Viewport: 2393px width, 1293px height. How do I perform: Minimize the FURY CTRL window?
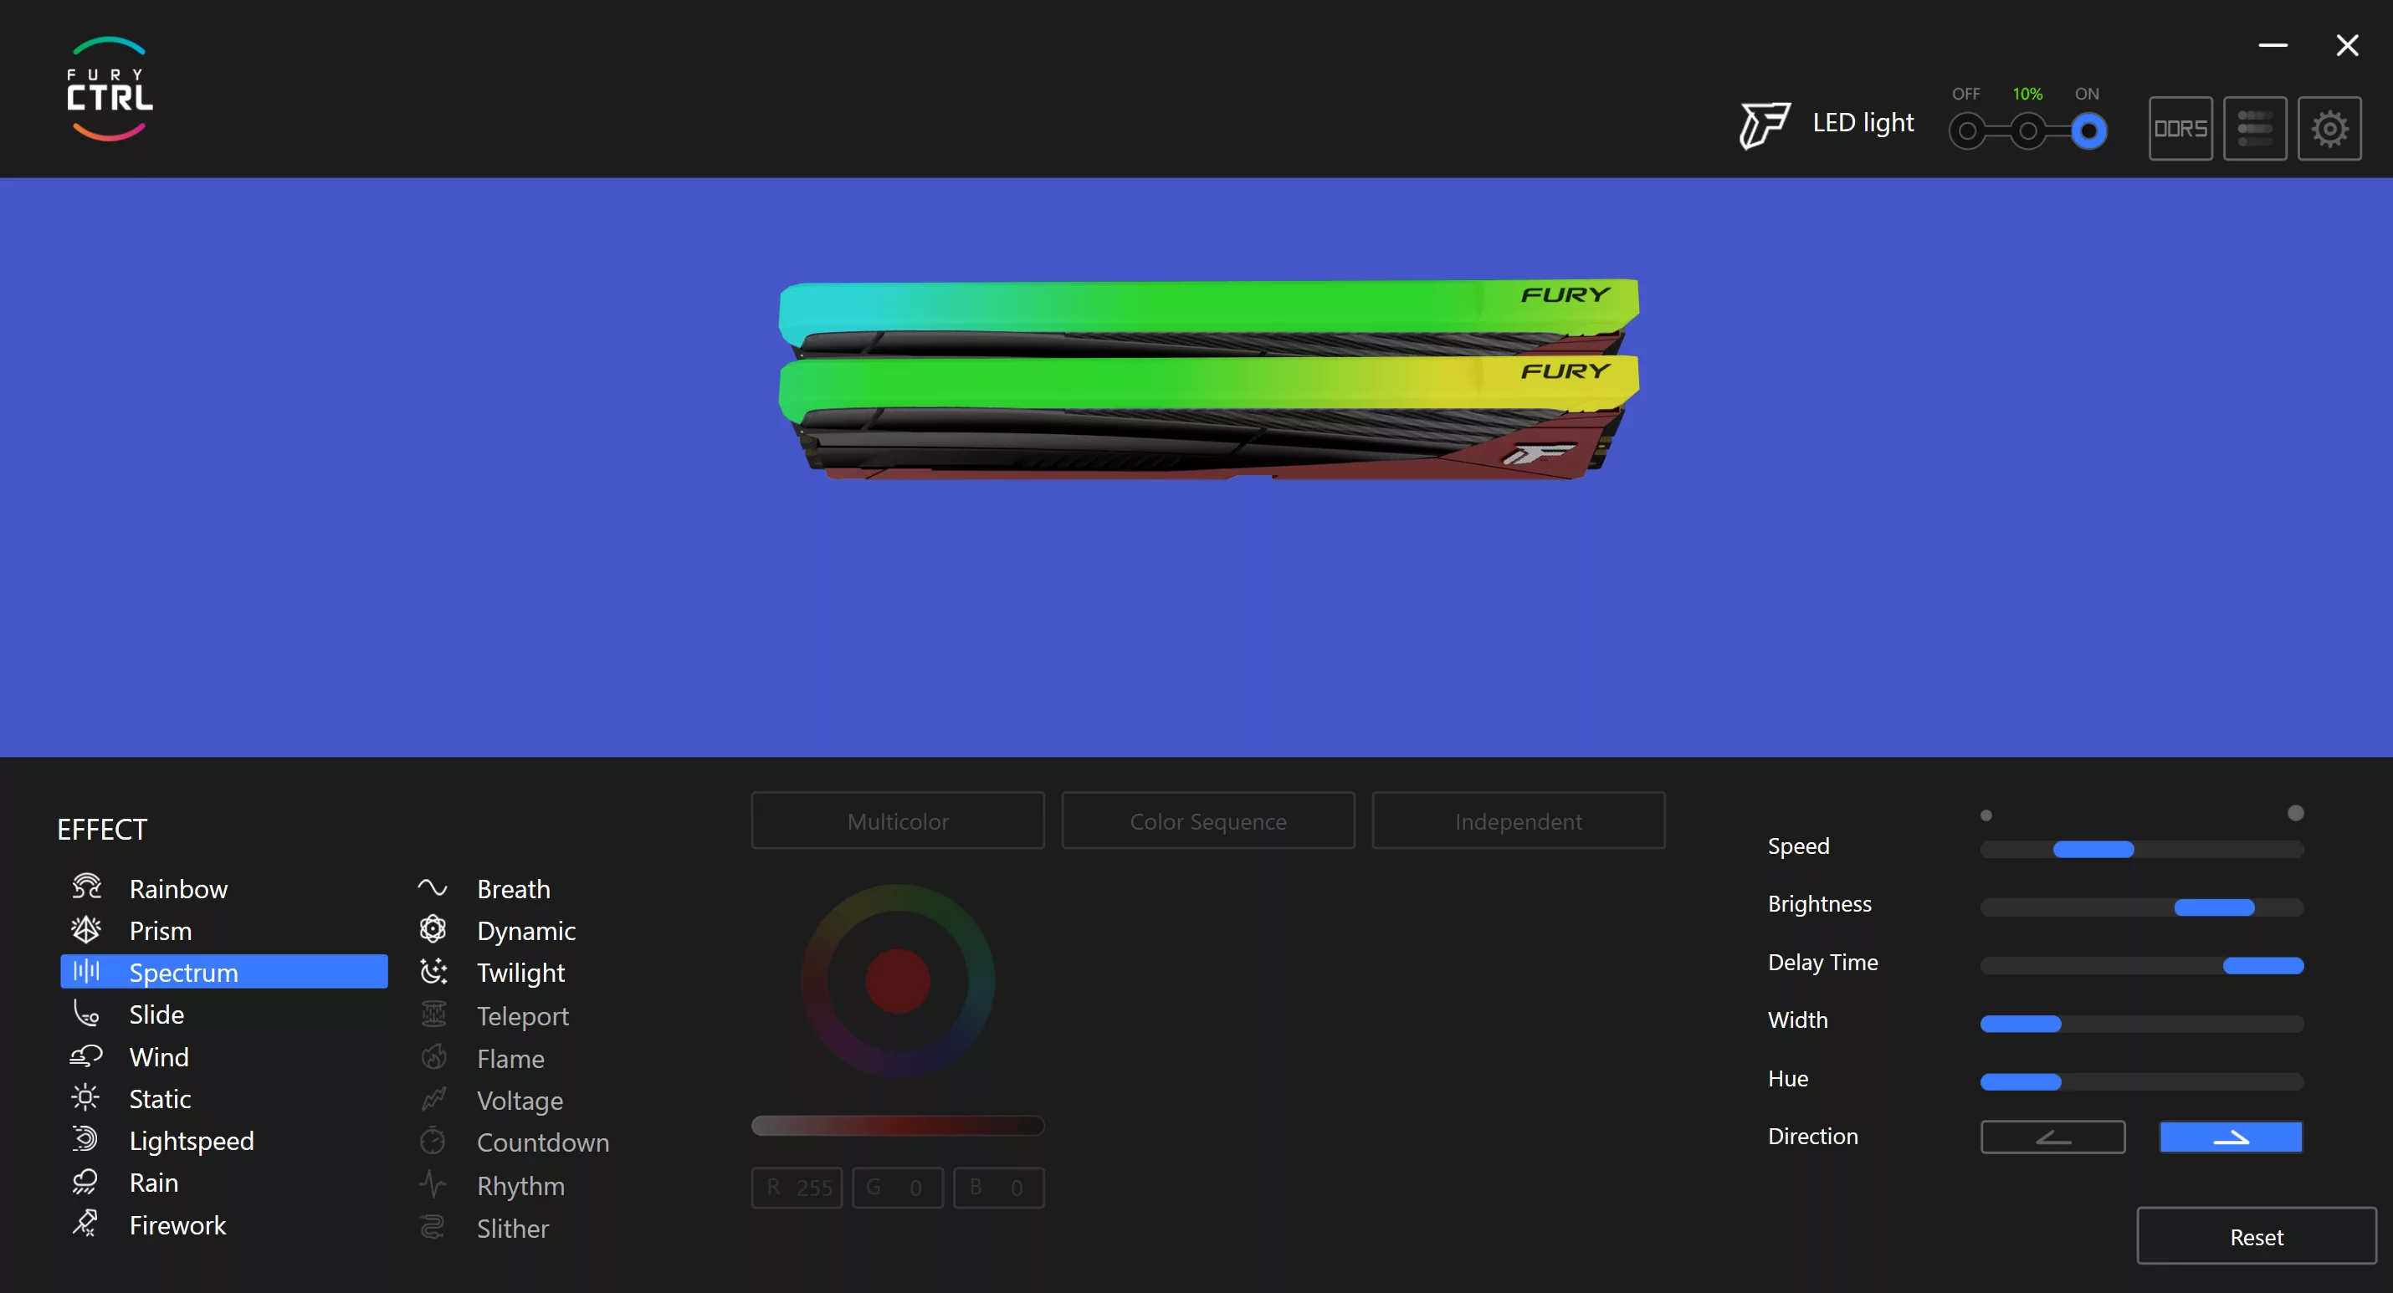point(2273,44)
